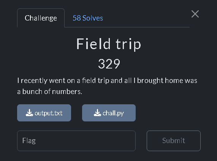217x161 pixels.
Task: Close the challenge dialog with the X
Action: tap(195, 14)
